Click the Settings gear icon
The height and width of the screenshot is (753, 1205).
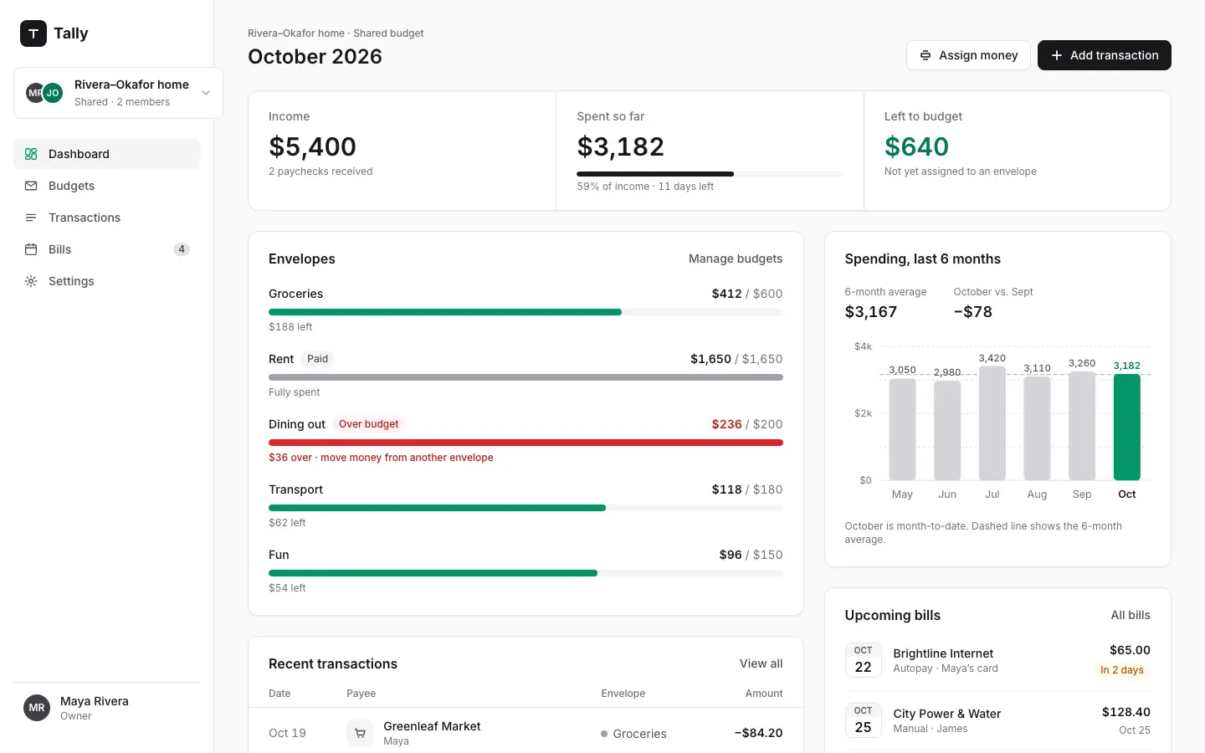point(31,281)
